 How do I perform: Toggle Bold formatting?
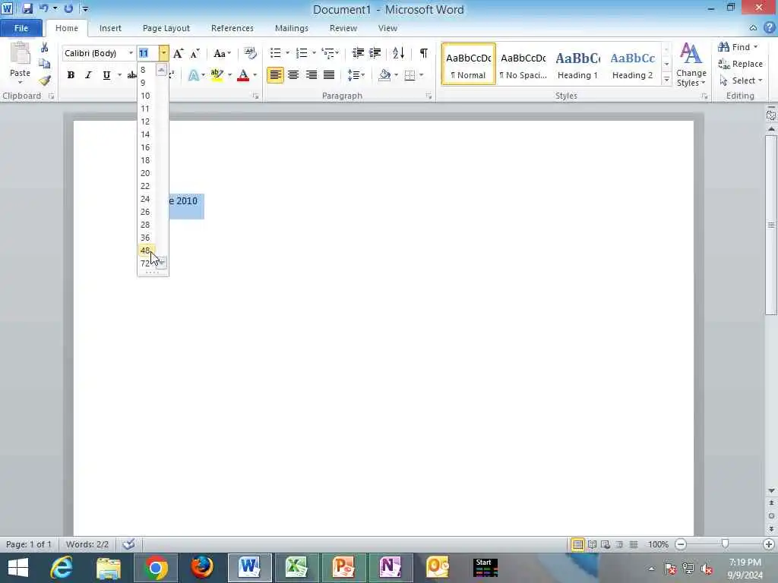(71, 75)
